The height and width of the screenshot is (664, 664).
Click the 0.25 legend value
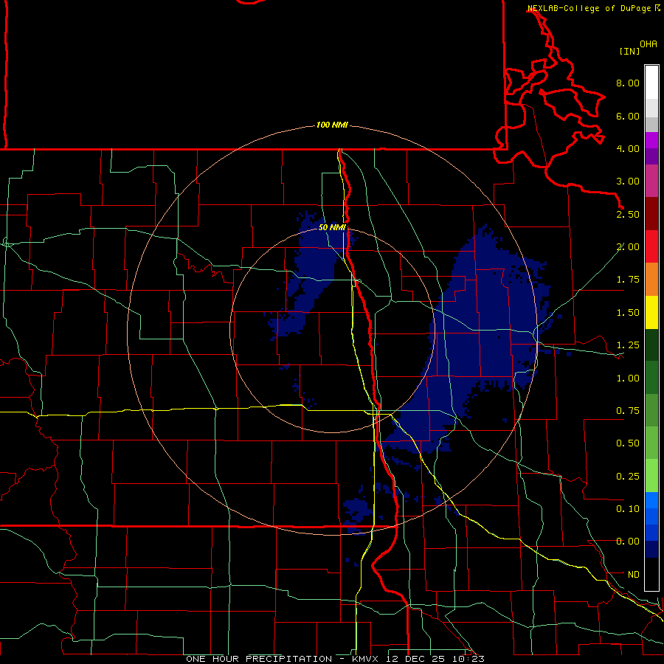[628, 477]
